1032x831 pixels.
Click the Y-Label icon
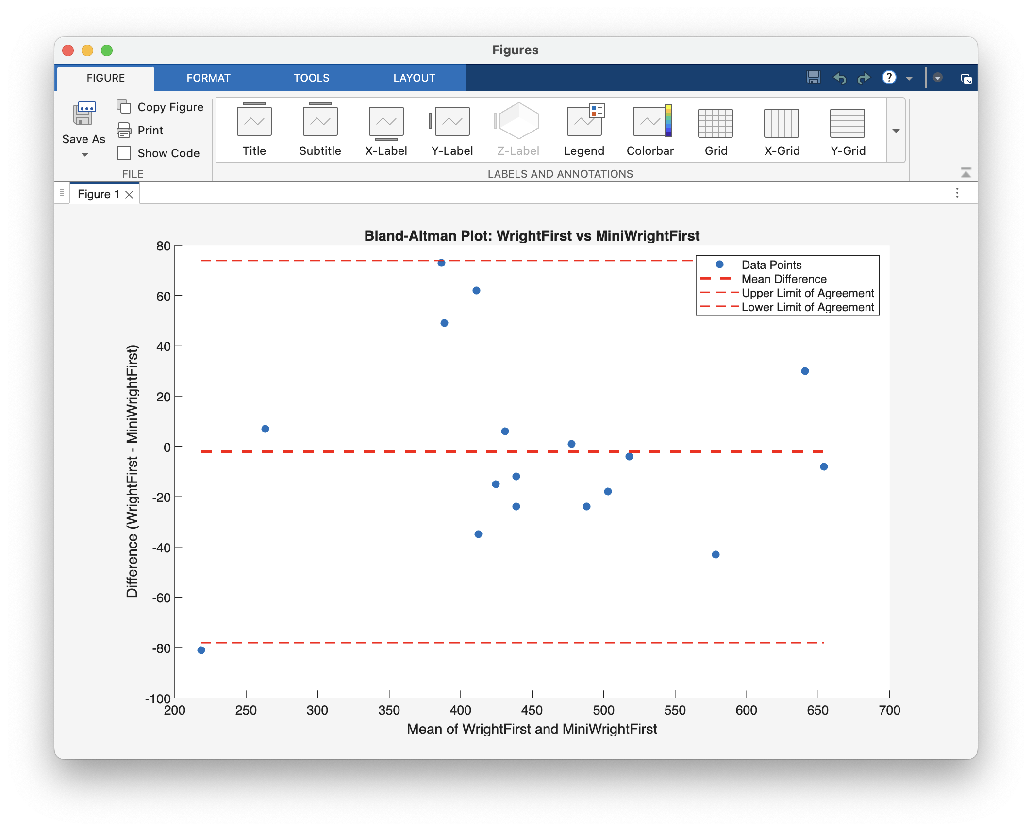(451, 121)
